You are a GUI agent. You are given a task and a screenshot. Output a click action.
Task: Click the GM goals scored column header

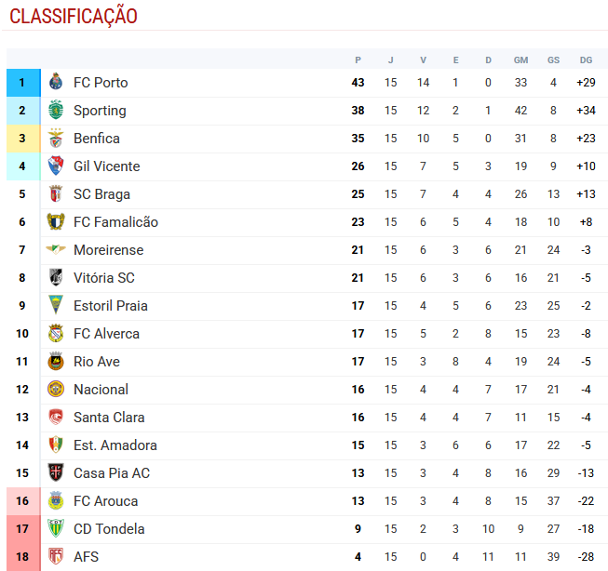click(x=520, y=60)
